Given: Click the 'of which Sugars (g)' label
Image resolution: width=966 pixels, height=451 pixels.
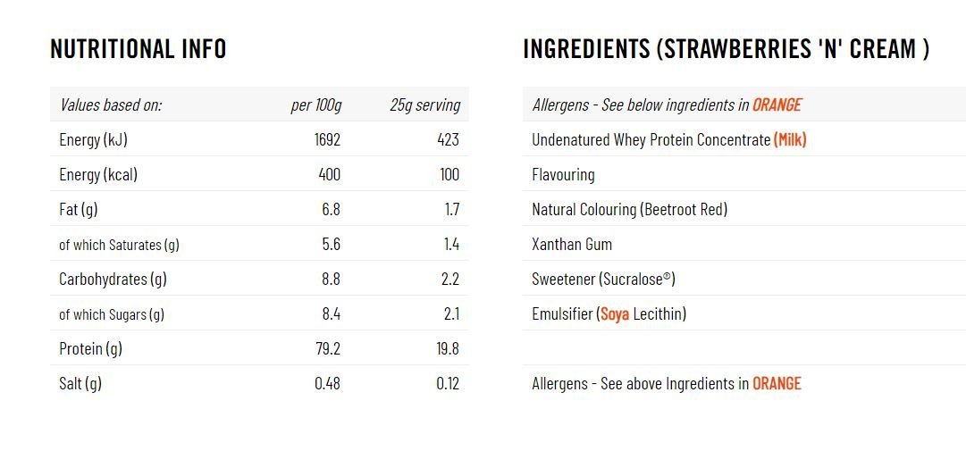Looking at the screenshot, I should point(112,313).
